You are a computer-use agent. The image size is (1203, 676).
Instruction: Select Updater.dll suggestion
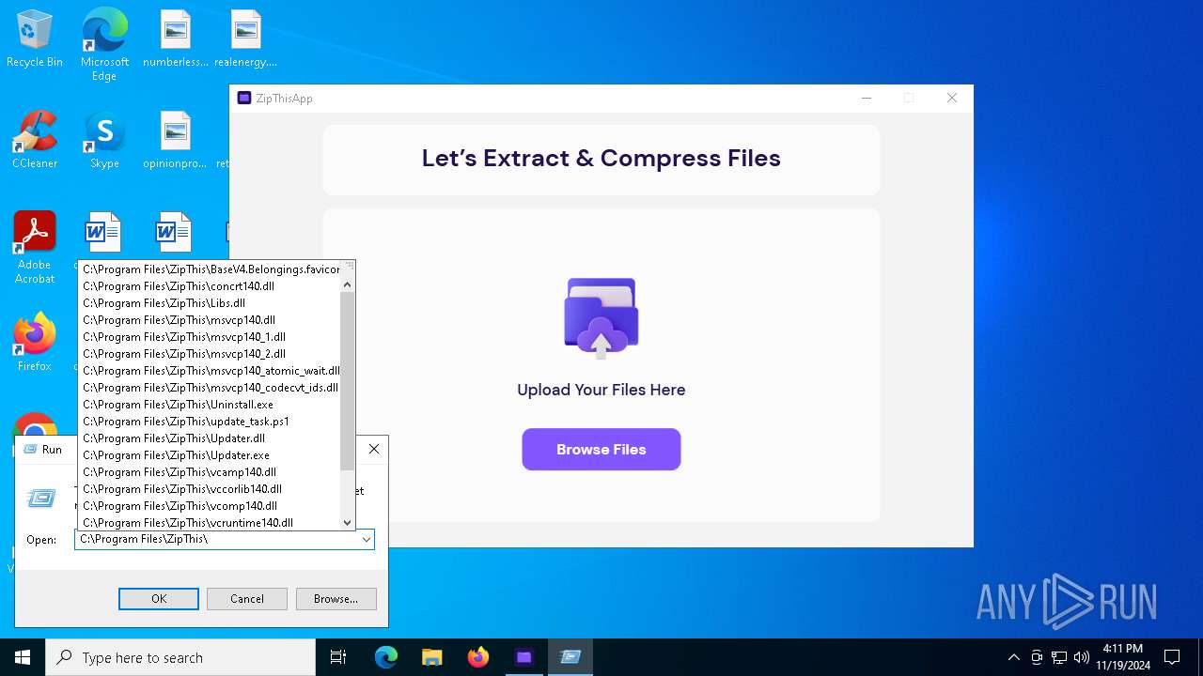(209, 438)
